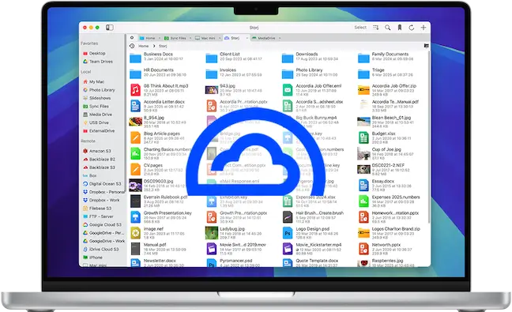
Task: Click the search magnifier icon
Action: click(x=388, y=28)
